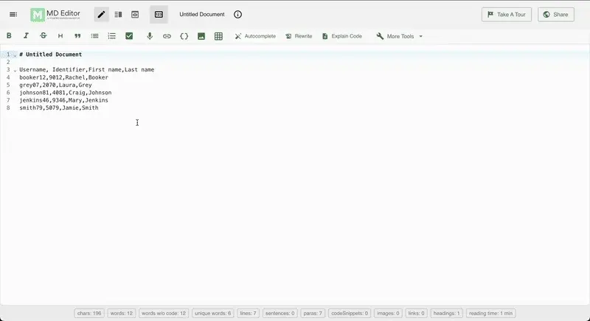Click the chars count stat
590x321 pixels.
[x=89, y=313]
